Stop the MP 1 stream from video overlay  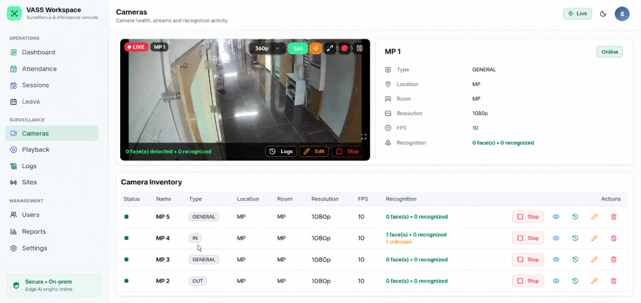pos(347,151)
